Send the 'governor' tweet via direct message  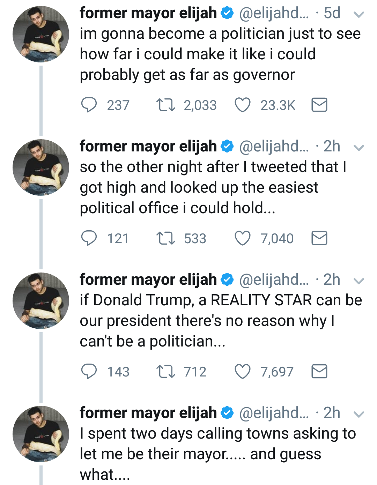319,105
